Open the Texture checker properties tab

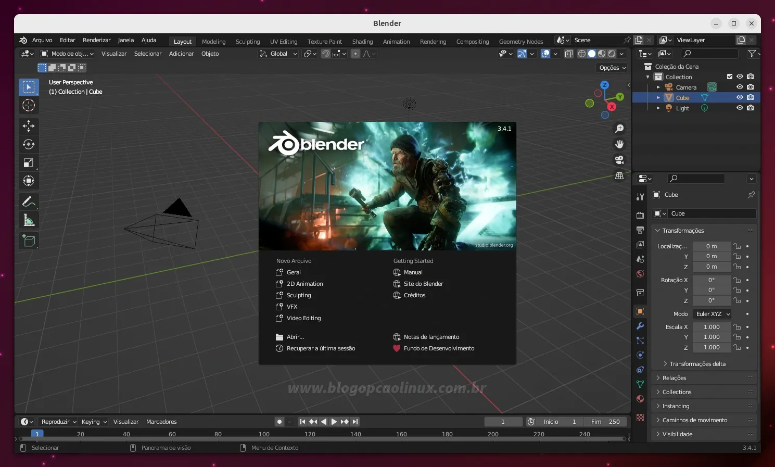coord(640,418)
